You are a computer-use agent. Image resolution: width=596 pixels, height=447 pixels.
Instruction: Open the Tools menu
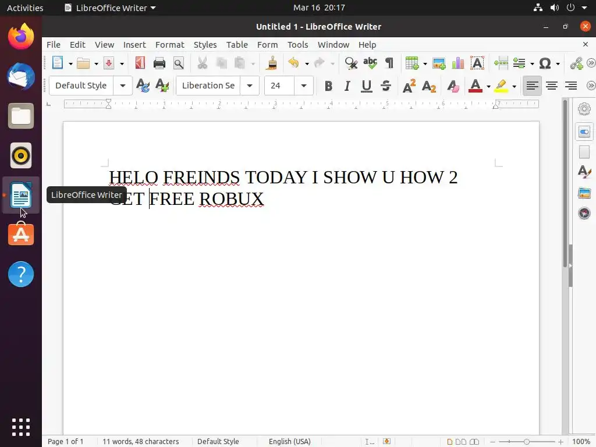click(x=297, y=45)
